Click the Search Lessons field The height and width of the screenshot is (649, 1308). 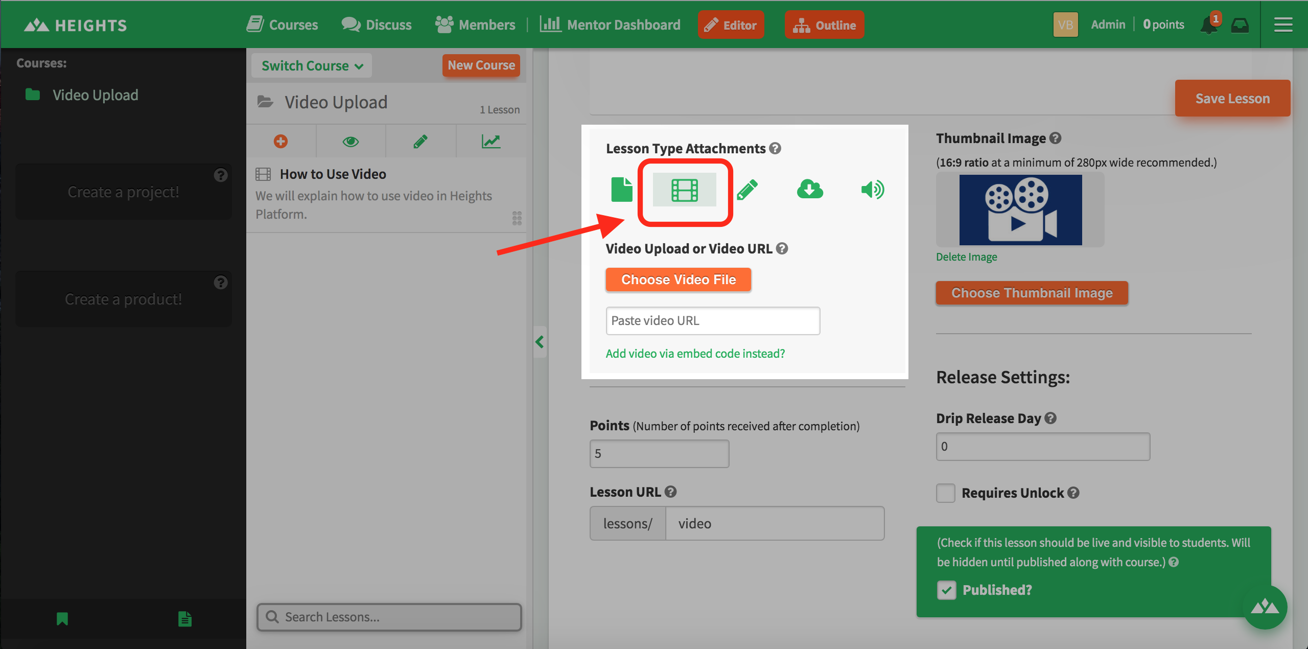point(389,617)
